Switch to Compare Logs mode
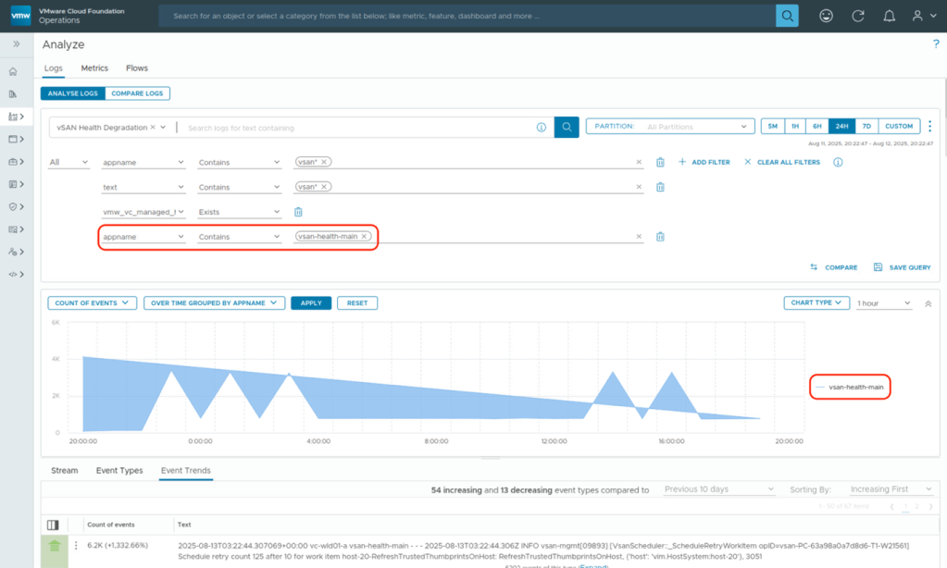Screen dimensions: 947x568 coord(137,93)
